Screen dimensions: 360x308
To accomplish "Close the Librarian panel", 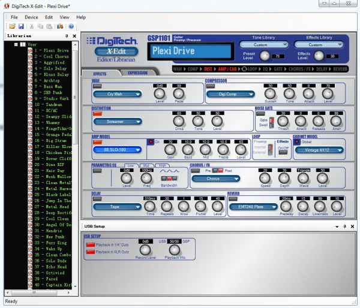I will 74,36.
